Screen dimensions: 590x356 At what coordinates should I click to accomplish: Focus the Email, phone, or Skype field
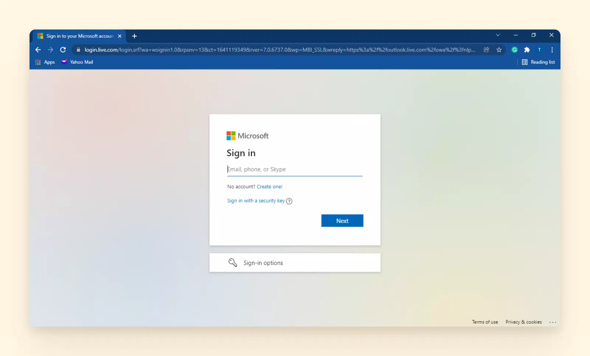click(x=295, y=169)
